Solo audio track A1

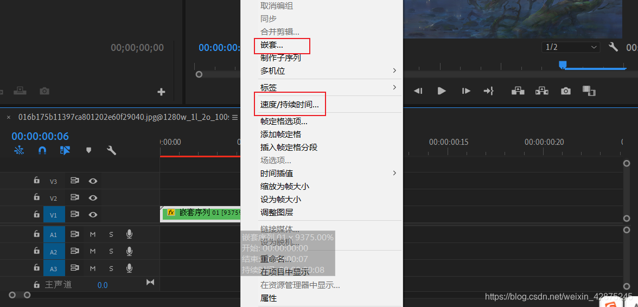coord(111,234)
